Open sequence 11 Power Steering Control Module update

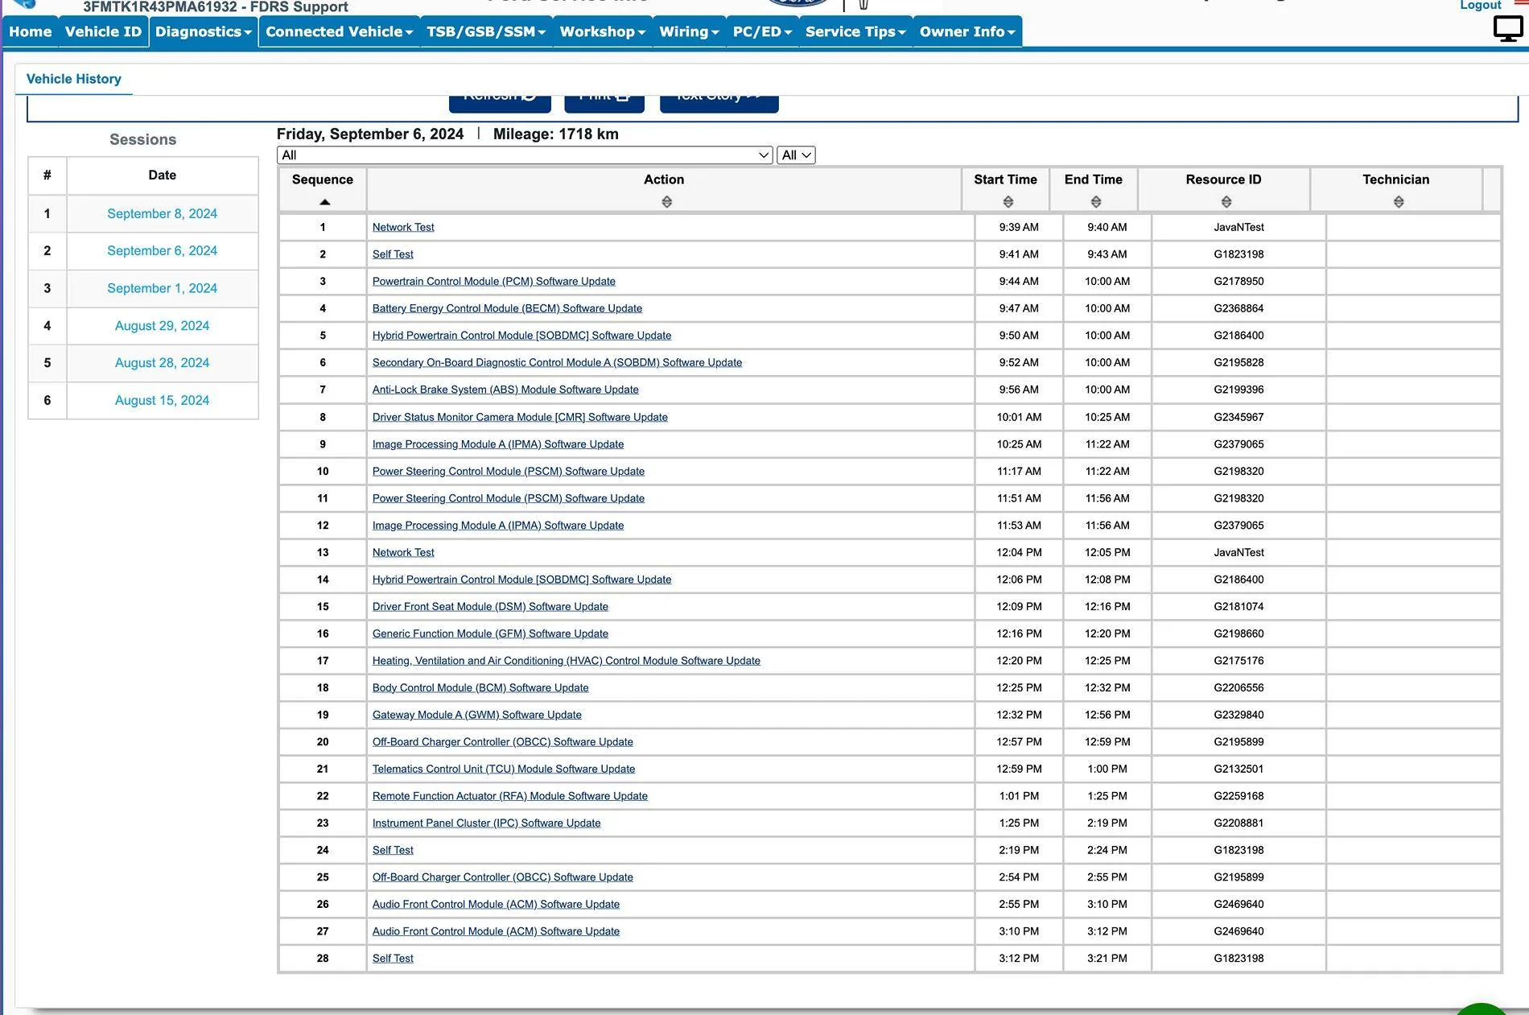tap(509, 498)
